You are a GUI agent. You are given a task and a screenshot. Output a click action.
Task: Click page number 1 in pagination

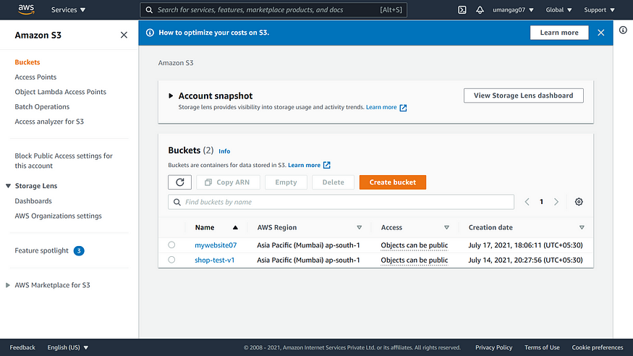[541, 202]
